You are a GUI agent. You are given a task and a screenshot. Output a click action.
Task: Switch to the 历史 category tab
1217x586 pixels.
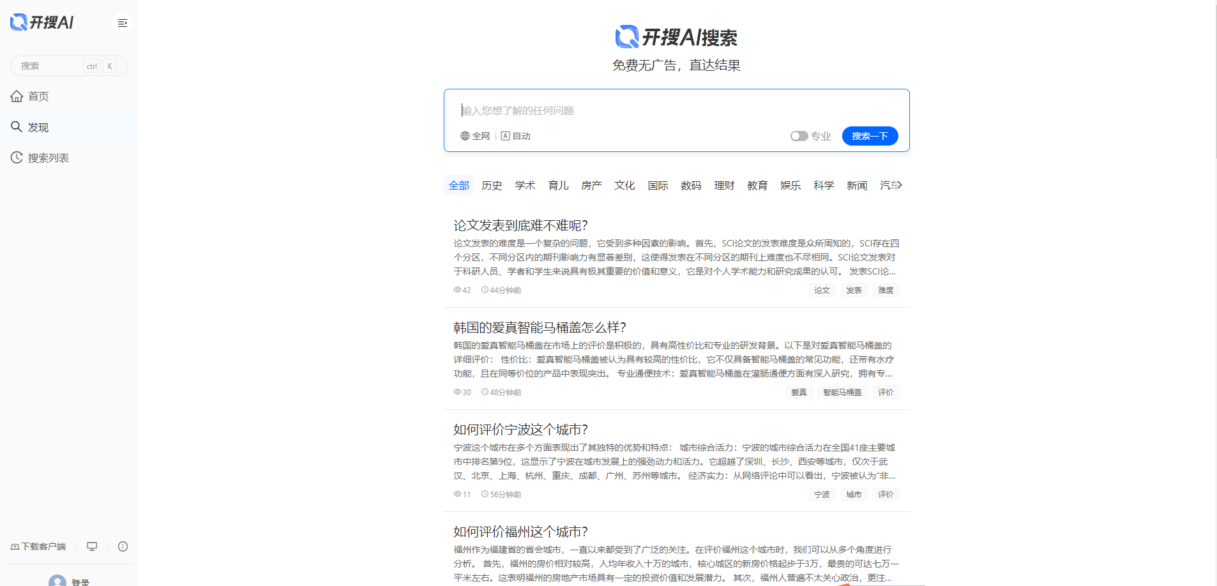coord(492,185)
